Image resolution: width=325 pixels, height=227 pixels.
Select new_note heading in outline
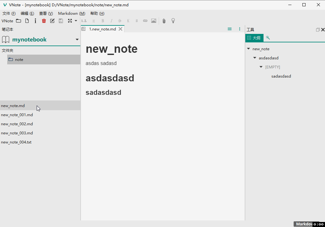pos(261,49)
